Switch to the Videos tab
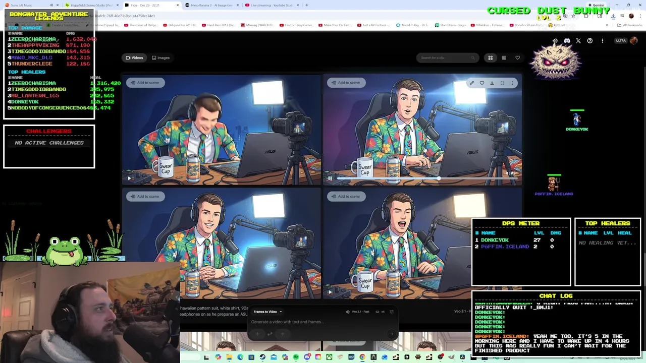The height and width of the screenshot is (363, 646). pyautogui.click(x=134, y=57)
